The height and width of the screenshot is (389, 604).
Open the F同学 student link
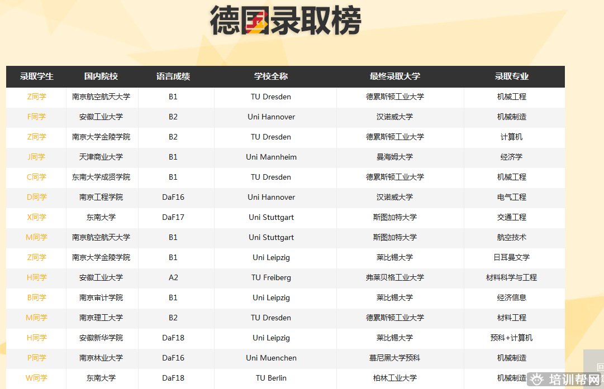[37, 117]
